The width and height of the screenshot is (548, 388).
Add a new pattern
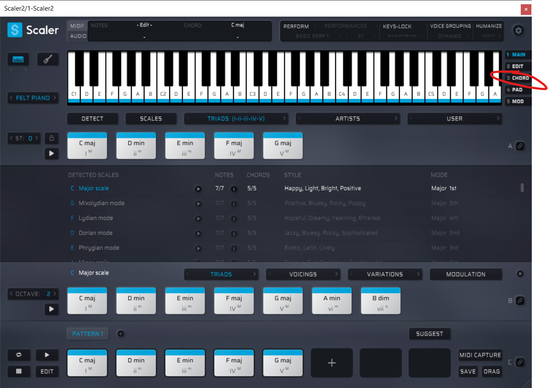pos(120,334)
